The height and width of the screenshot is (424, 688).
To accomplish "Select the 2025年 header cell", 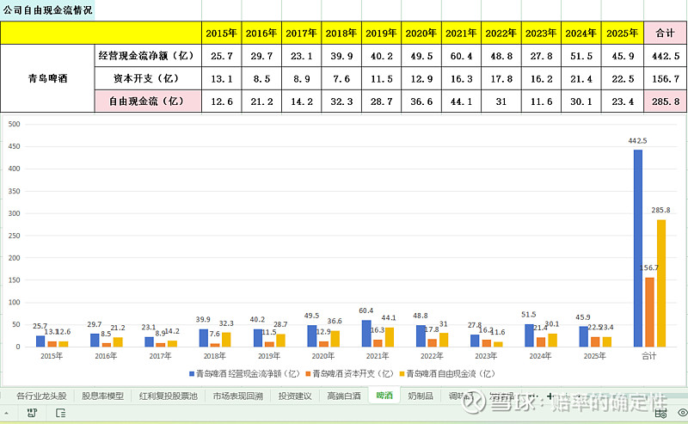I will [622, 33].
